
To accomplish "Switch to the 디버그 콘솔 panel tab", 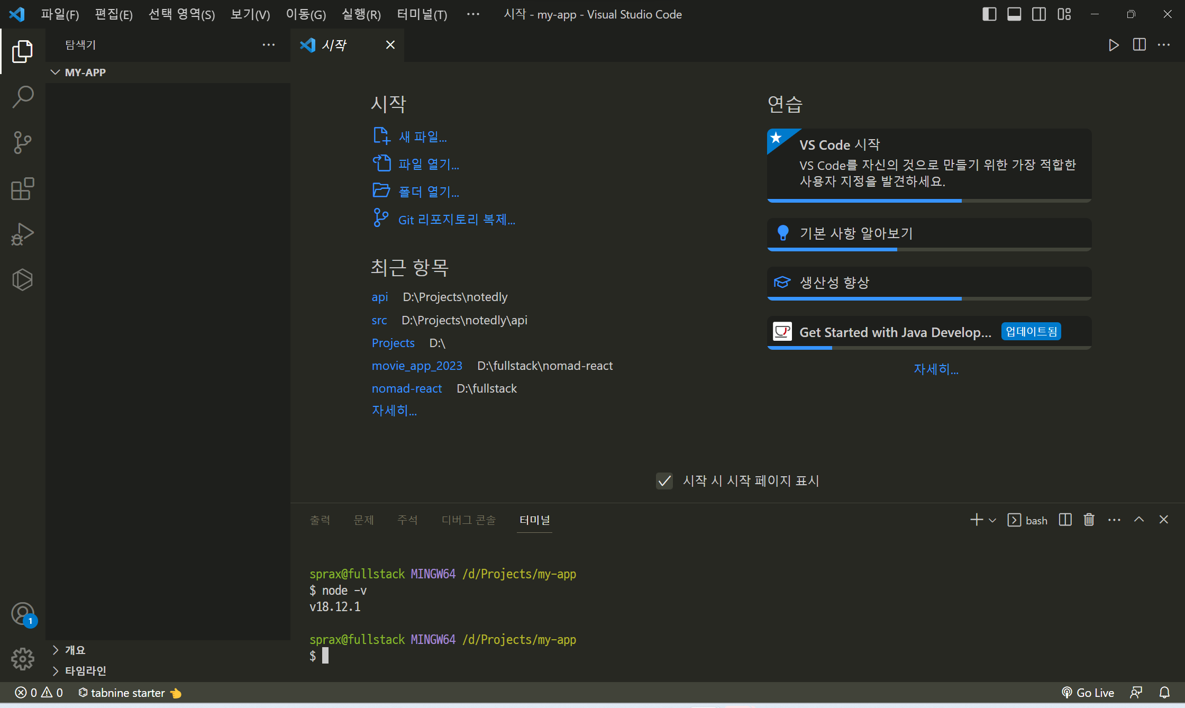I will (468, 520).
